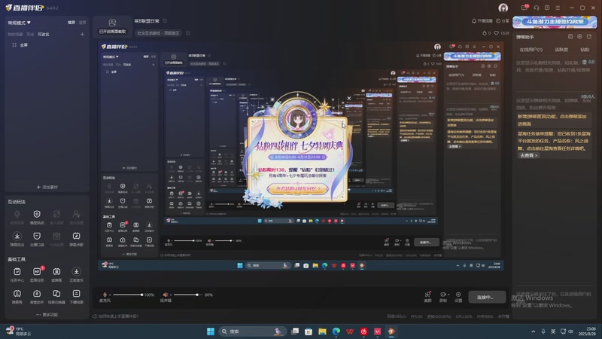Open the 读弹幕 tool

pos(56,274)
